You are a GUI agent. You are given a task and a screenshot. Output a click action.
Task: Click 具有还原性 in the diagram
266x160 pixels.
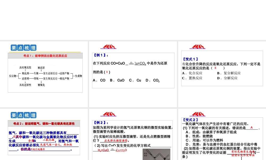coord(25,85)
